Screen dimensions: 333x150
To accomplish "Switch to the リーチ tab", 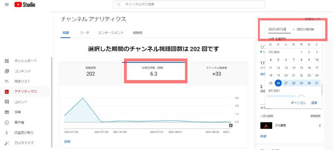I will (x=84, y=33).
